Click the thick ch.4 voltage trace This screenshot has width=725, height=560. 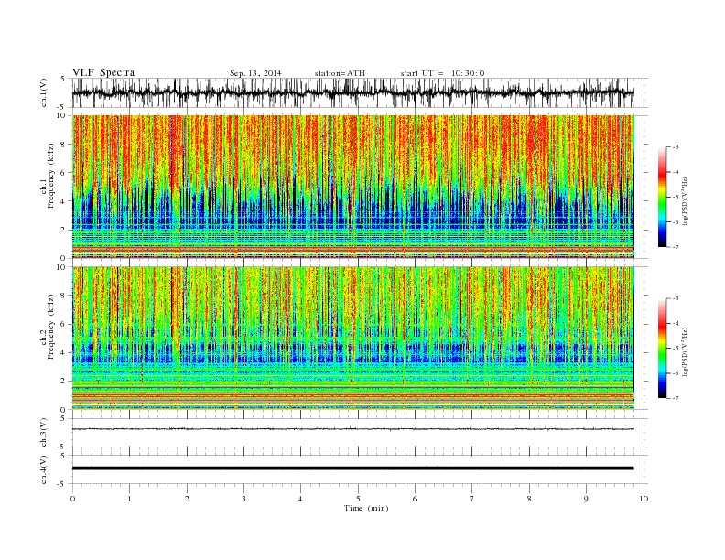tap(353, 468)
